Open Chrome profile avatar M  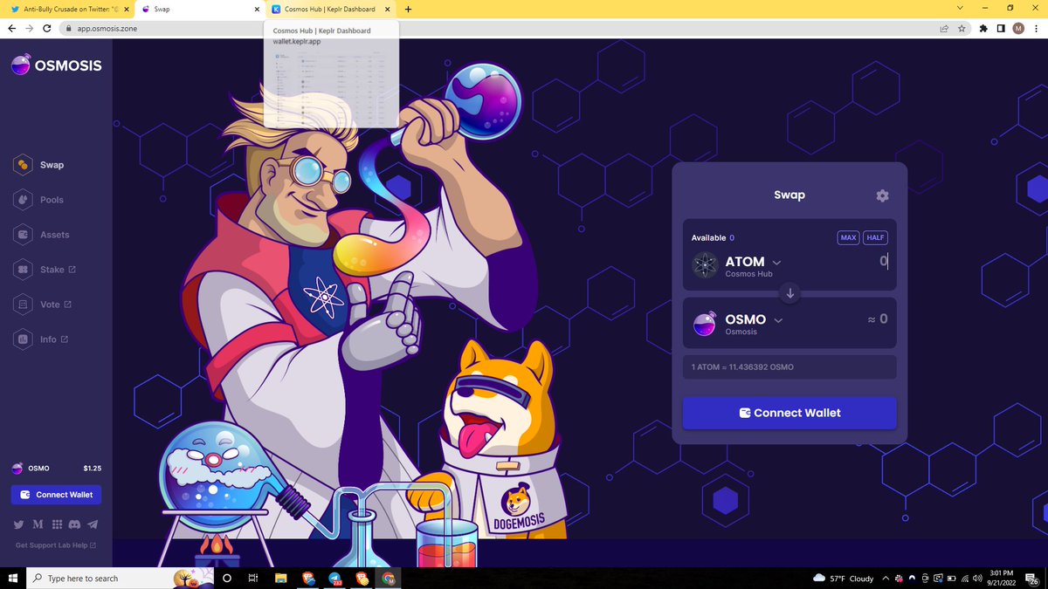pyautogui.click(x=1018, y=28)
